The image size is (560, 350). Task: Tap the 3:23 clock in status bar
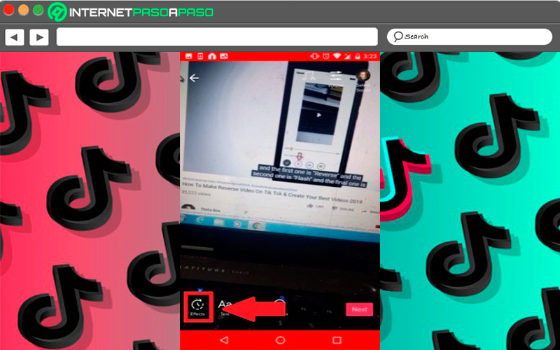click(x=370, y=56)
